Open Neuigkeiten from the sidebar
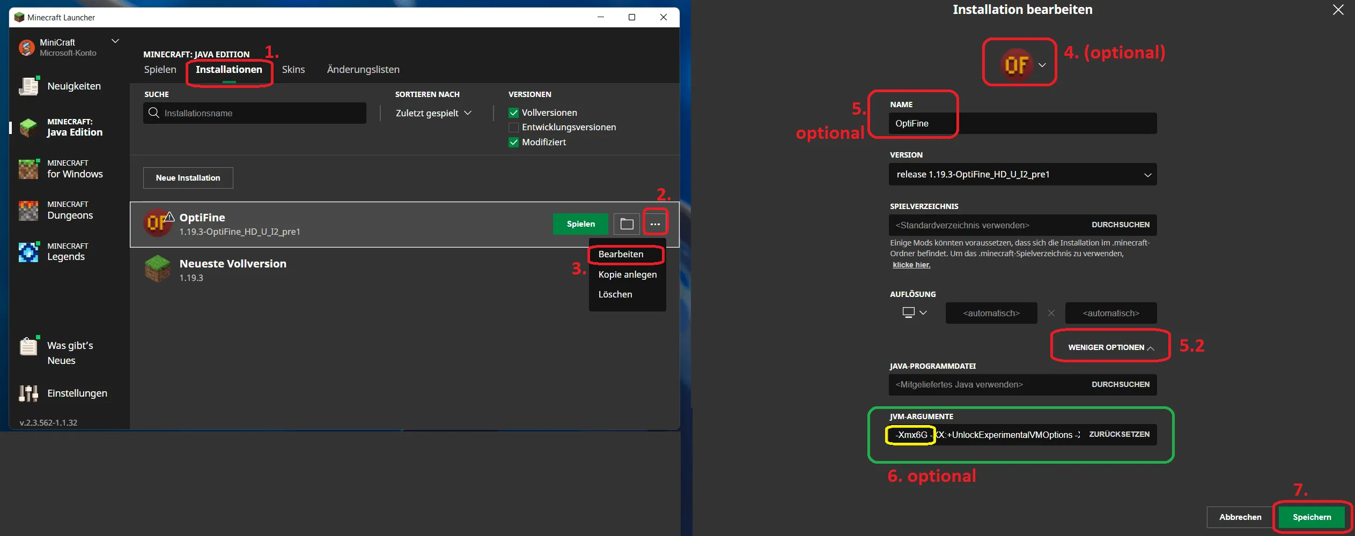 (x=73, y=86)
